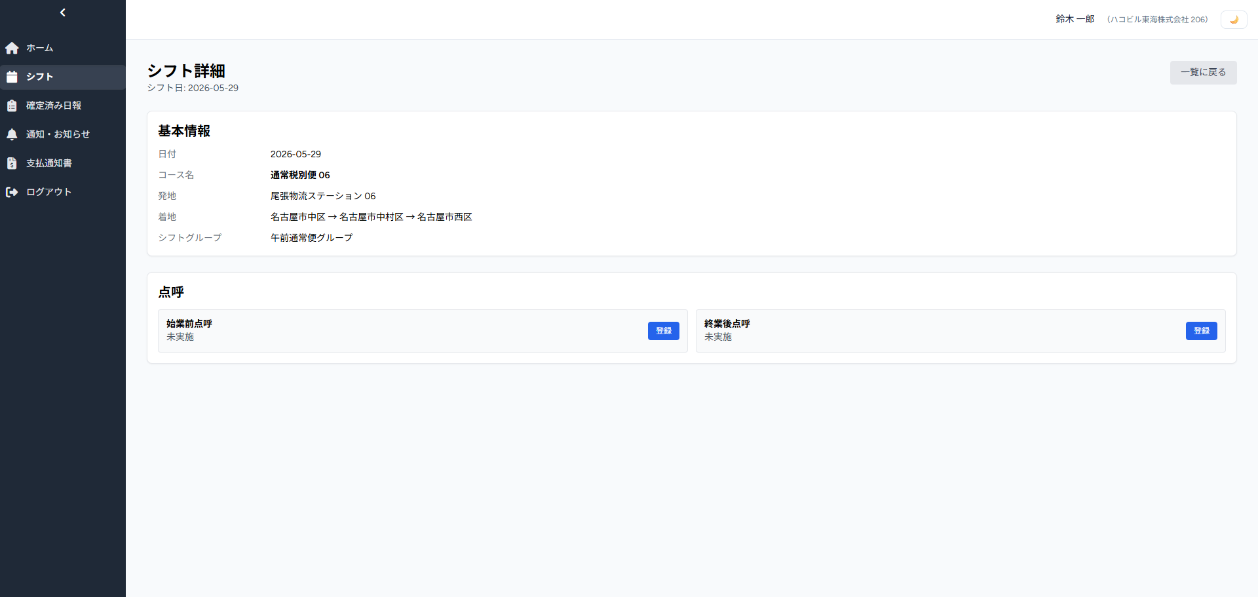Toggle dark mode with the moon button

pyautogui.click(x=1234, y=20)
